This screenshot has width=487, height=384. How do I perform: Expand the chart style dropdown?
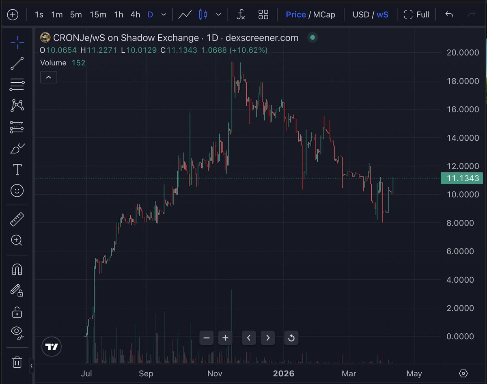tap(219, 15)
